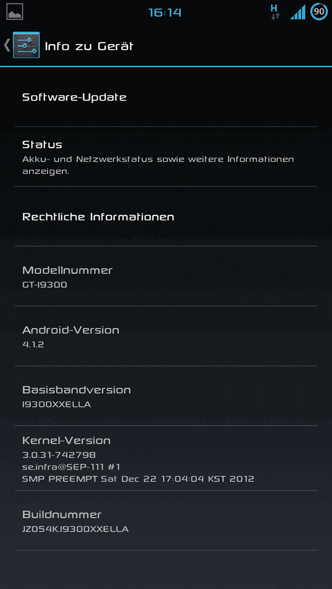The width and height of the screenshot is (332, 589).
Task: Tap the signal strength bars icon
Action: tap(298, 13)
